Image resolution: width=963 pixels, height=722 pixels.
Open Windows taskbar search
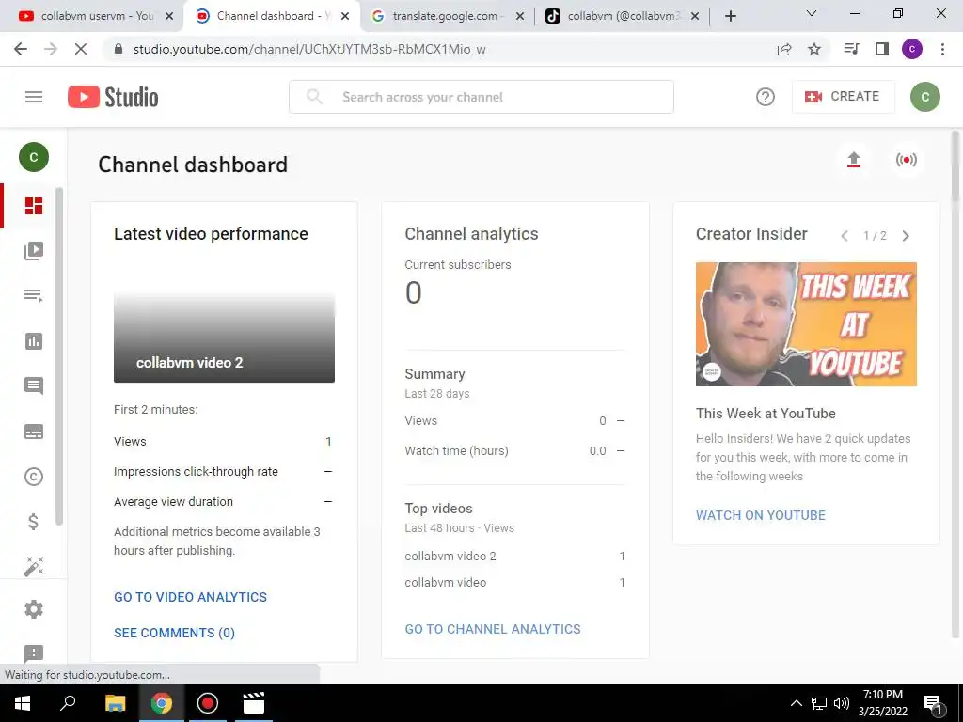(68, 703)
